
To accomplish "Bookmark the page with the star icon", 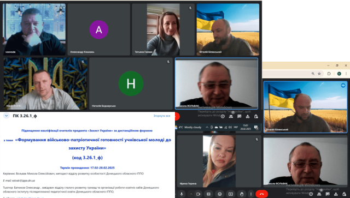I will pyautogui.click(x=319, y=74).
